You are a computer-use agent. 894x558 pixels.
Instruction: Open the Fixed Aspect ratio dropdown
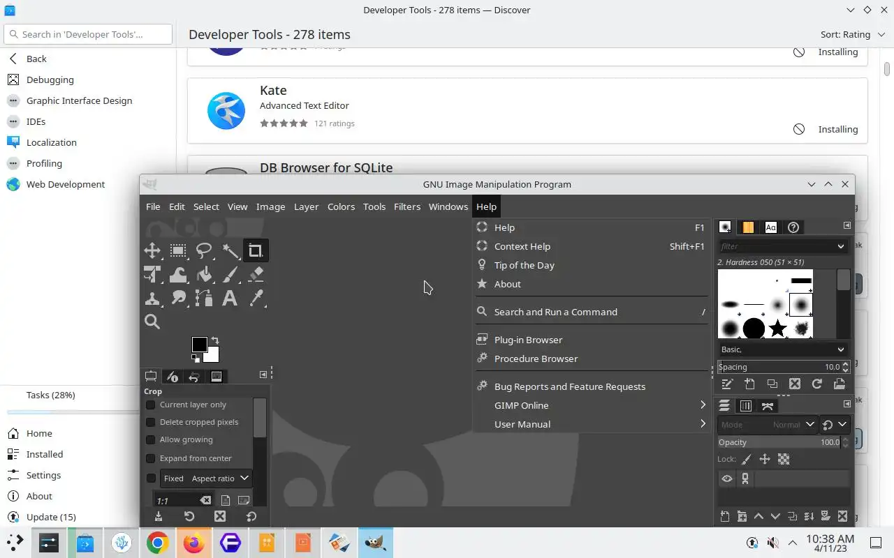pyautogui.click(x=206, y=478)
